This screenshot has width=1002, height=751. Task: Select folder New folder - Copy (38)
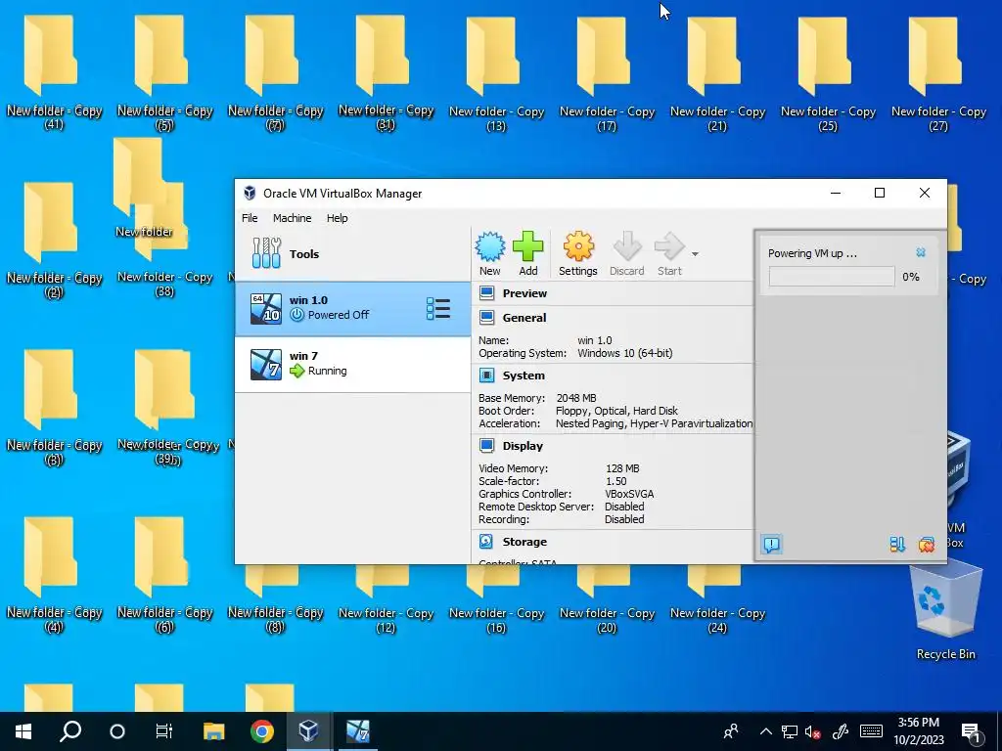pyautogui.click(x=164, y=255)
